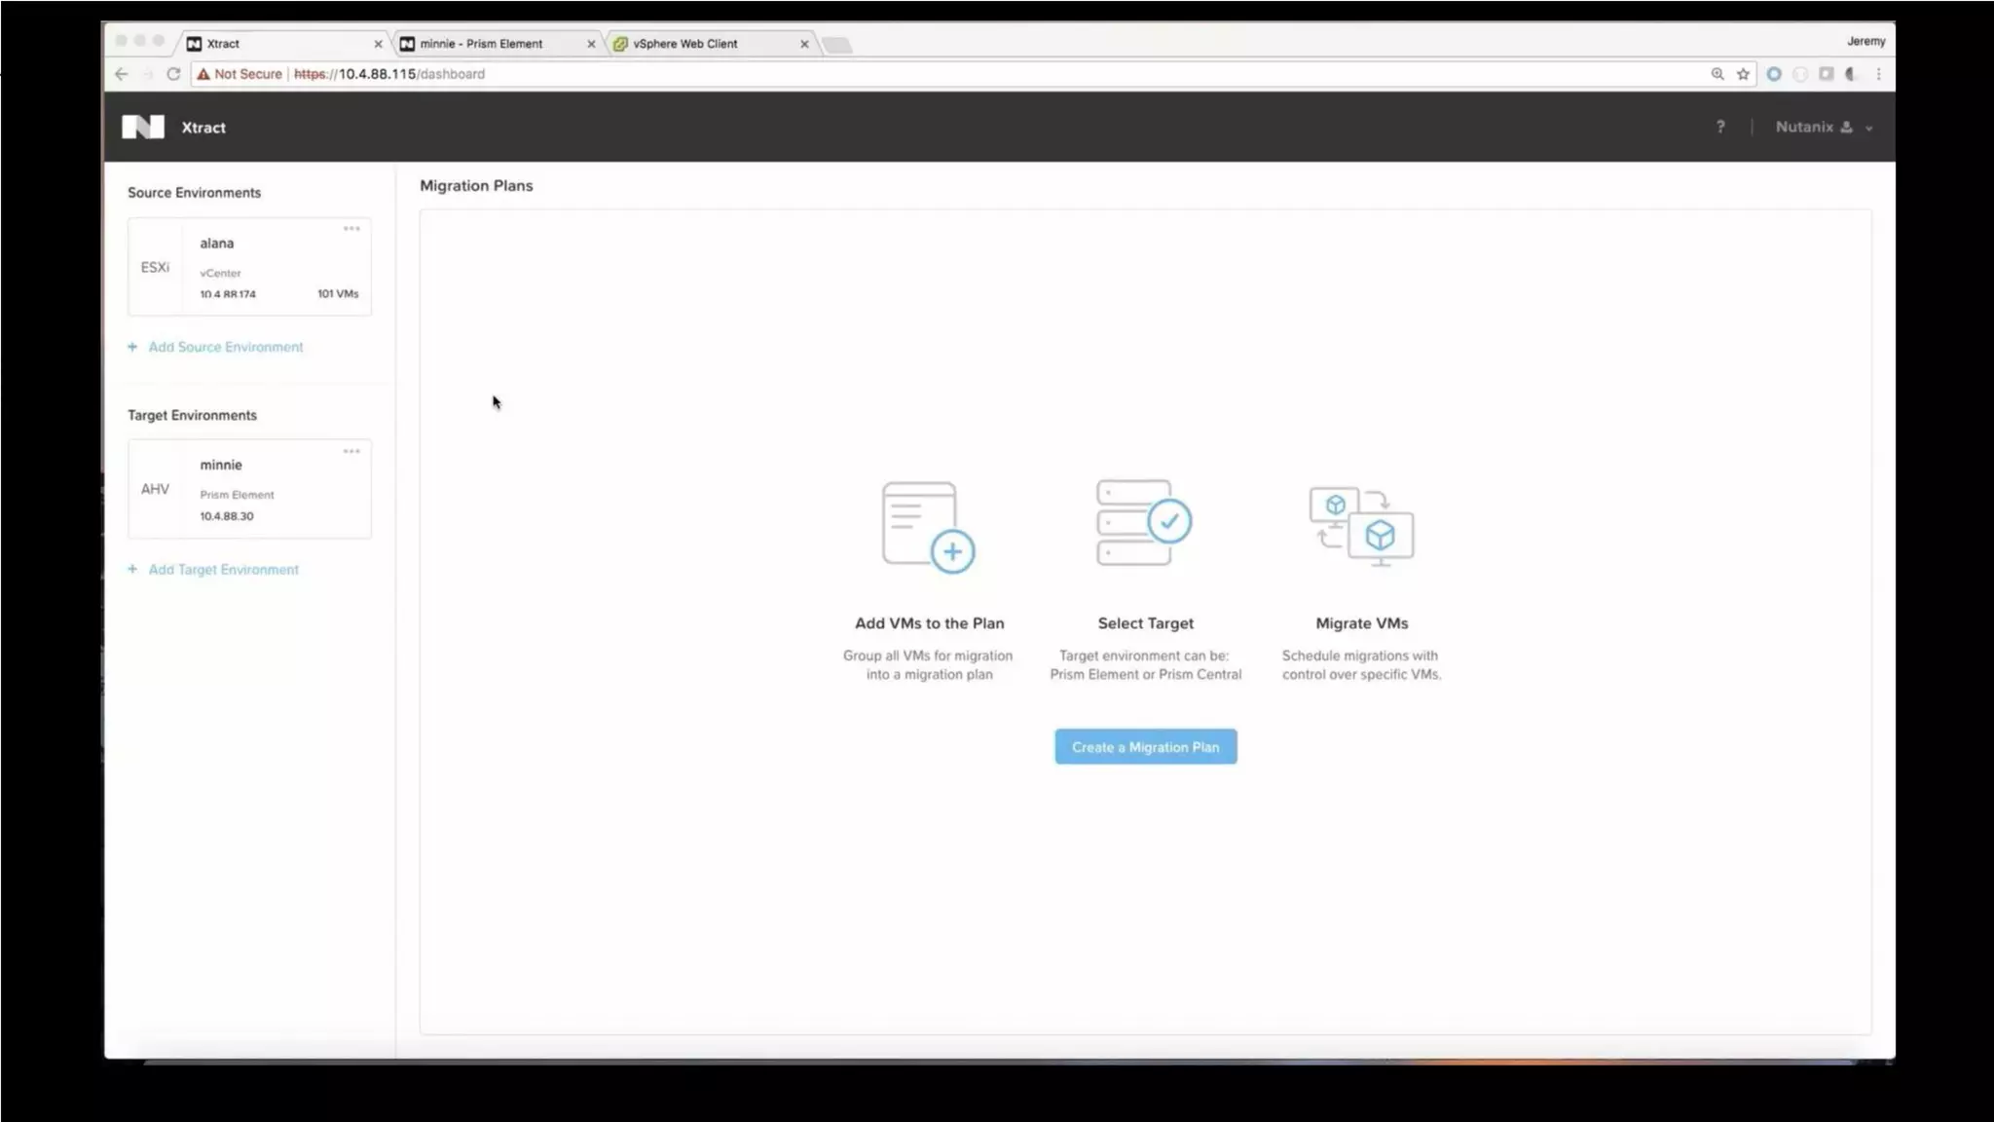Switch to minnie - Prism Element tab

[x=481, y=44]
